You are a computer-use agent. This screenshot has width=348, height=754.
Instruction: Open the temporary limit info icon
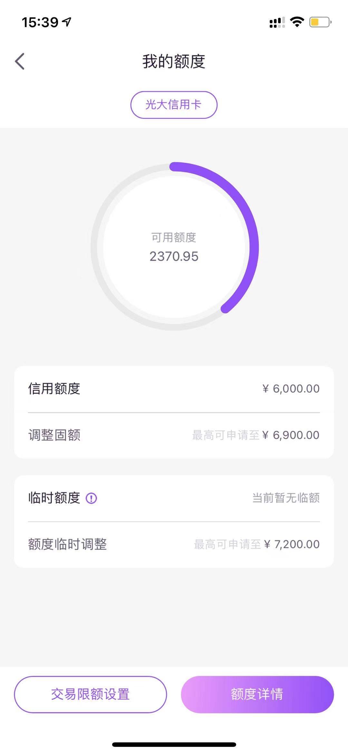coord(91,498)
